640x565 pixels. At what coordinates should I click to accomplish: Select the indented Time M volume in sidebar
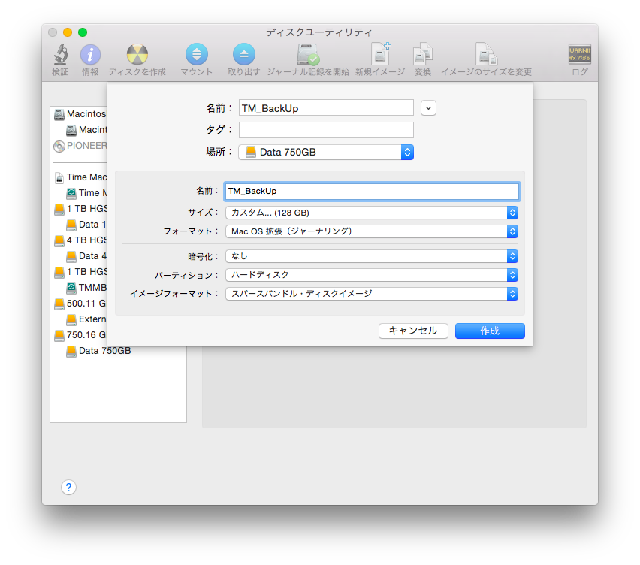[86, 192]
